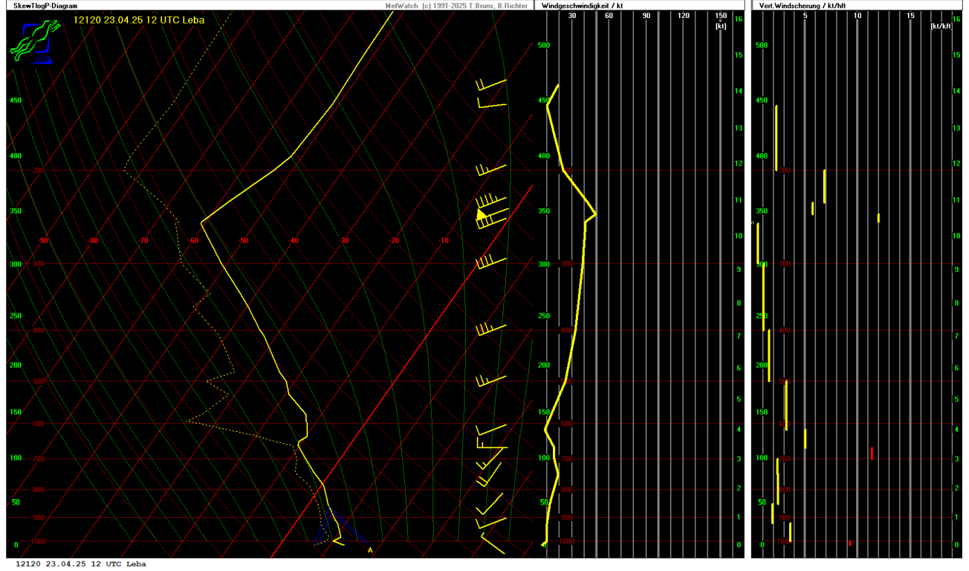The width and height of the screenshot is (969, 571).
Task: Click the green '9' km label in wind panel
Action: tap(739, 269)
